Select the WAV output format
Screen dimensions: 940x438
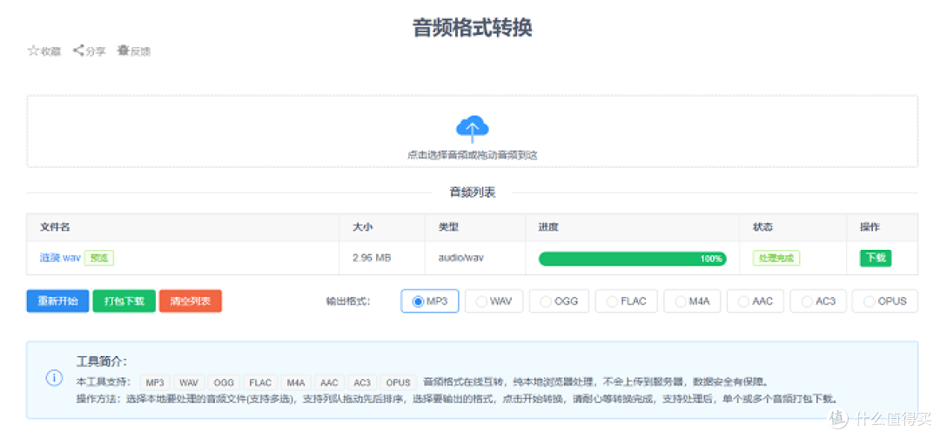pyautogui.click(x=493, y=301)
